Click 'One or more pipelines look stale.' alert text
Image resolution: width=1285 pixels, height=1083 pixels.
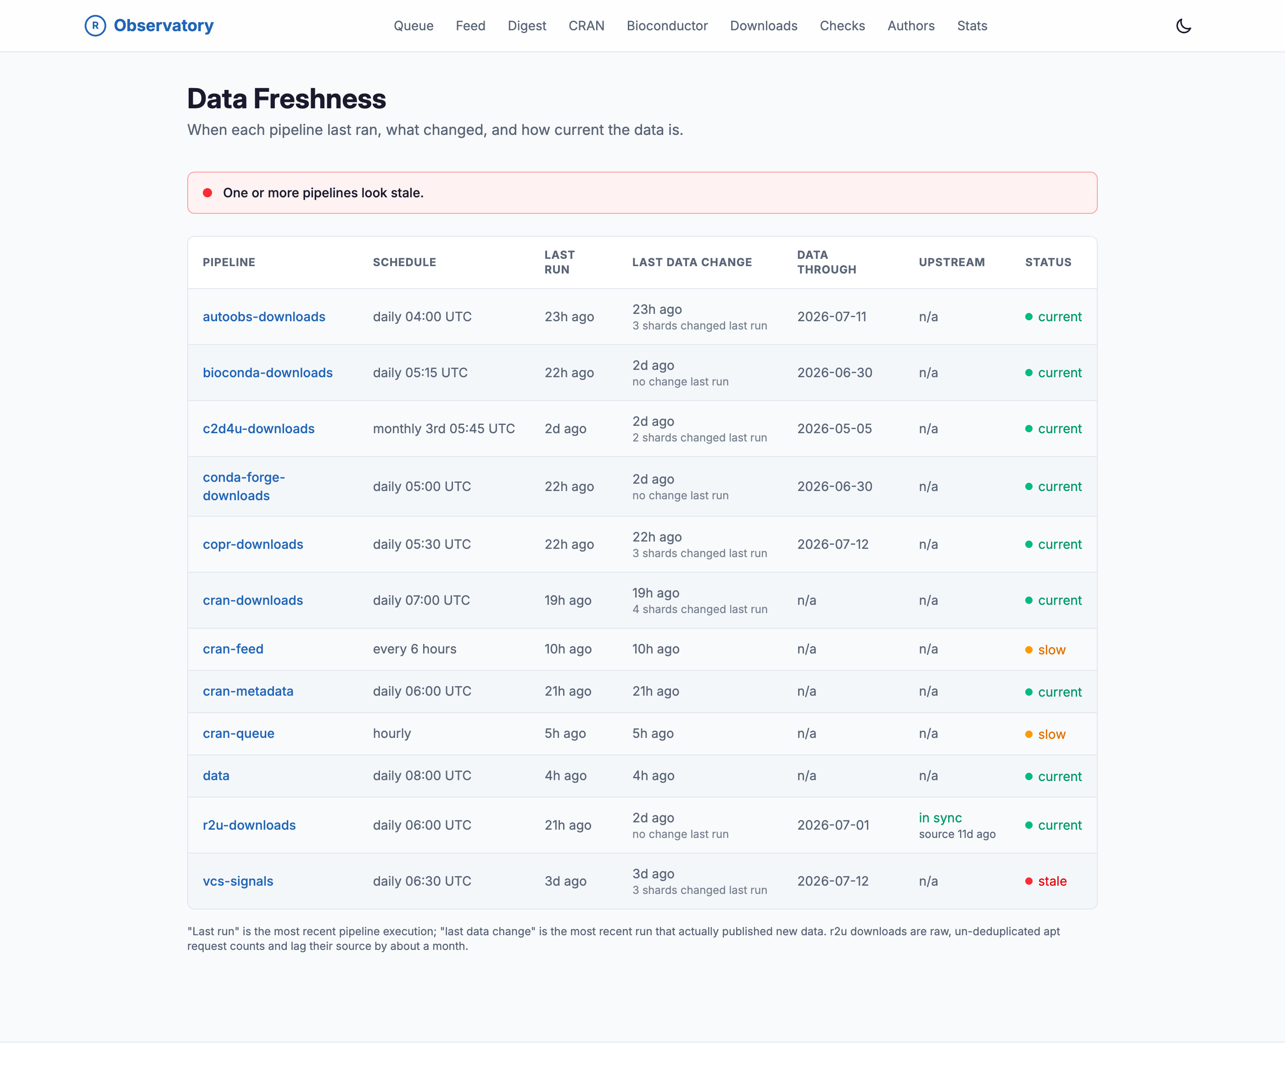click(x=323, y=193)
